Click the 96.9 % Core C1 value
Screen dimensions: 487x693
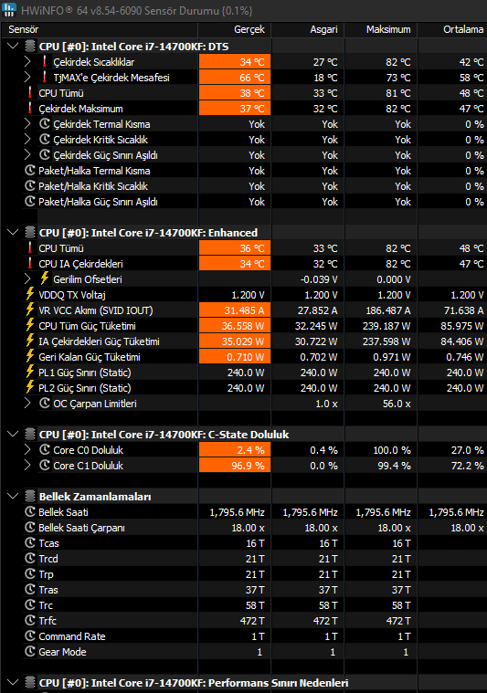[249, 466]
